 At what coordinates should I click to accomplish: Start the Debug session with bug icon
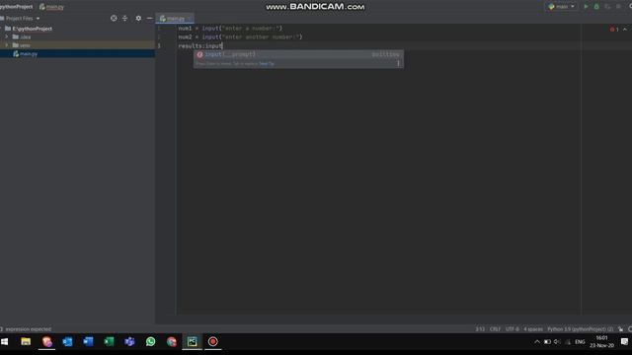point(596,7)
